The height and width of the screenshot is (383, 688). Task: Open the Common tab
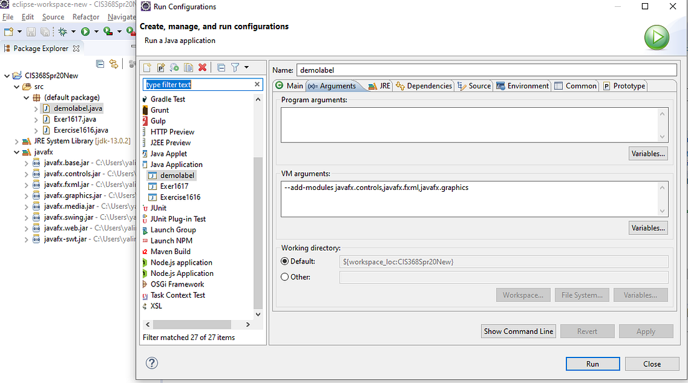click(575, 86)
